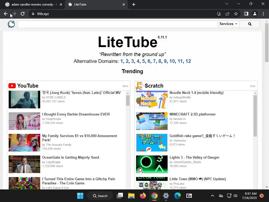Close the adam sandler movies tab
The width and height of the screenshot is (269, 202).
[x=61, y=4]
